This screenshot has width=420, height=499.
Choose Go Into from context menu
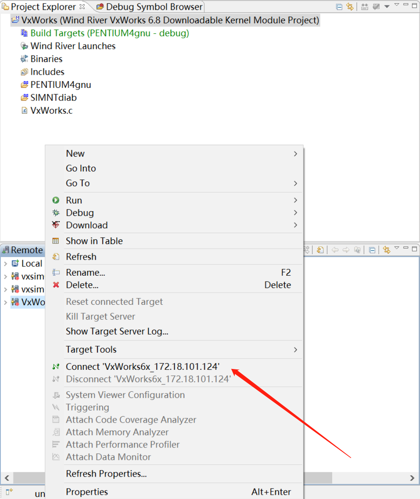point(174,168)
